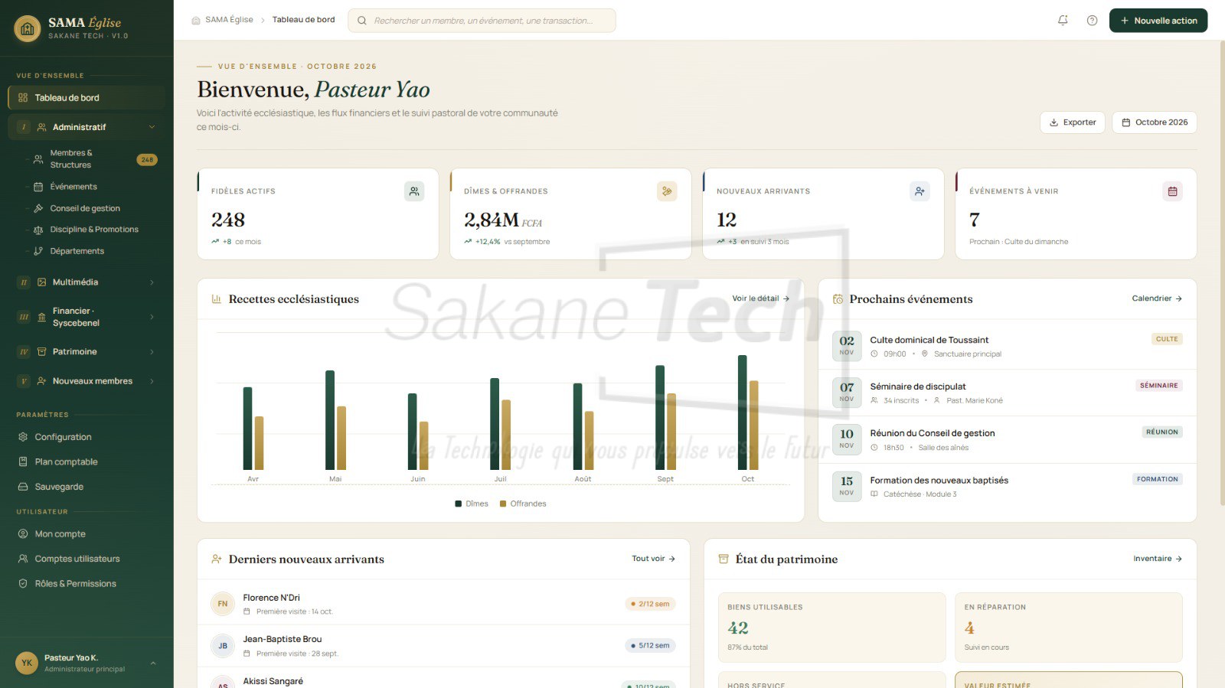Screen dimensions: 1225x688
Task: Click the Biens utilisables 42 card
Action: [x=831, y=628]
